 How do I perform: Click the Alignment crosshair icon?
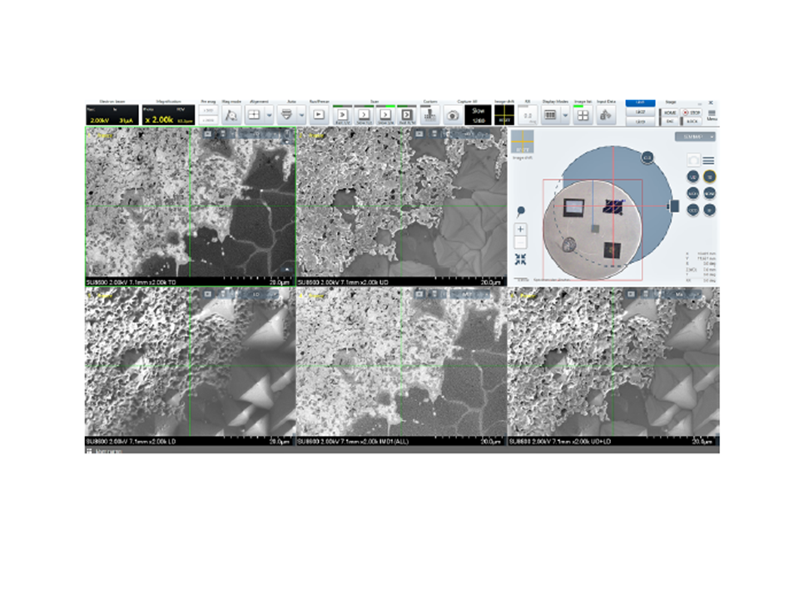[254, 116]
